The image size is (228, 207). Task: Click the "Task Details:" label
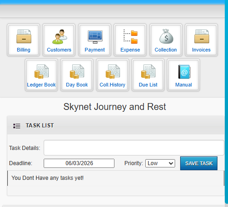coord(25,148)
